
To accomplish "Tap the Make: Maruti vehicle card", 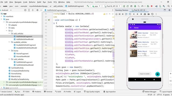I will point(145,53).
